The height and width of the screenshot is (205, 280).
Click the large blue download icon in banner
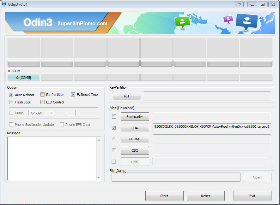[247, 21]
